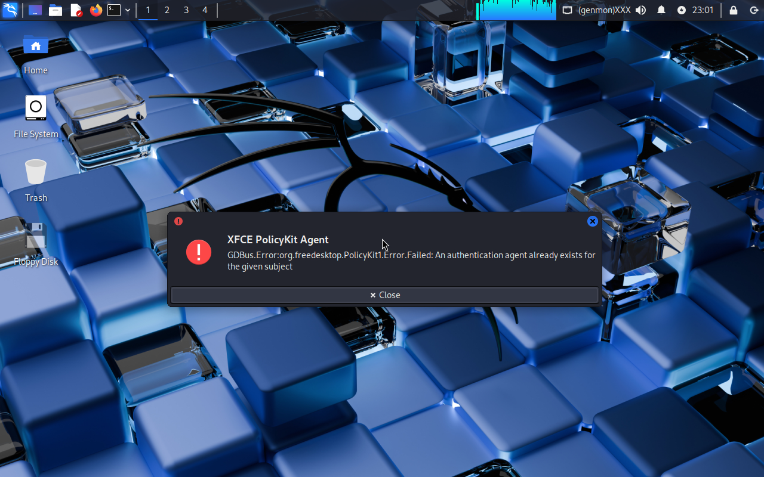The height and width of the screenshot is (477, 764).
Task: Switch to workspace 1
Action: (x=148, y=10)
